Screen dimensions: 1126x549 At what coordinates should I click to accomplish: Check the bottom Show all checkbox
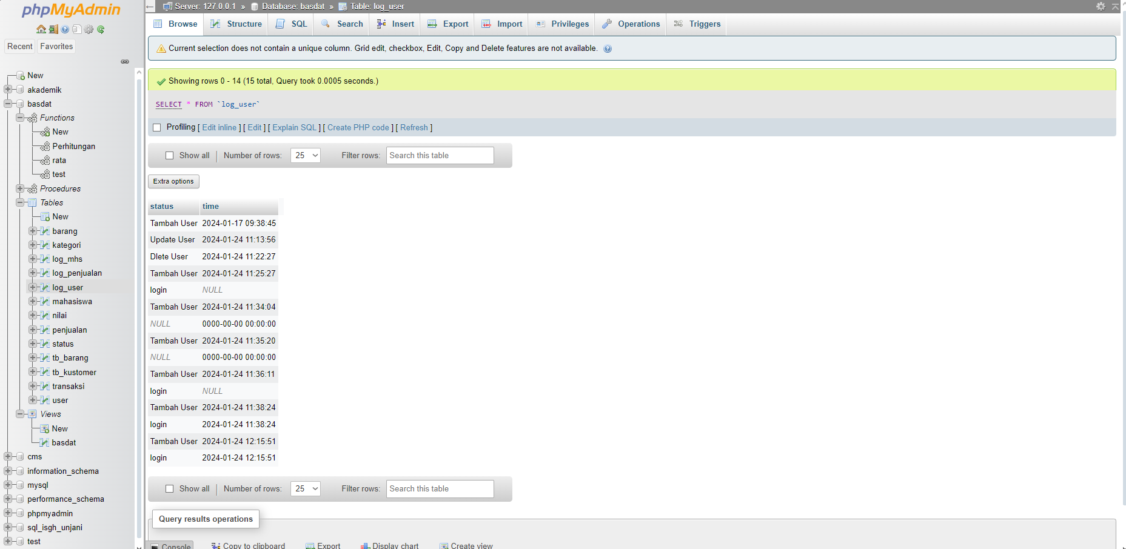pos(170,489)
